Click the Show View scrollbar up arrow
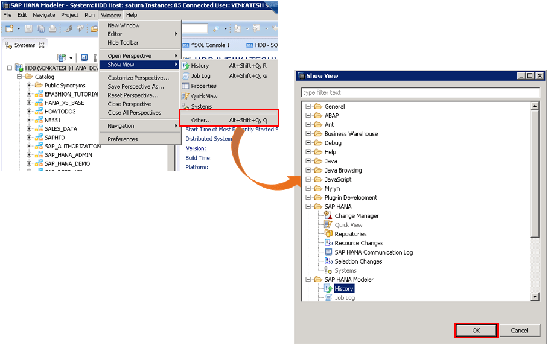The image size is (548, 345). 535,106
